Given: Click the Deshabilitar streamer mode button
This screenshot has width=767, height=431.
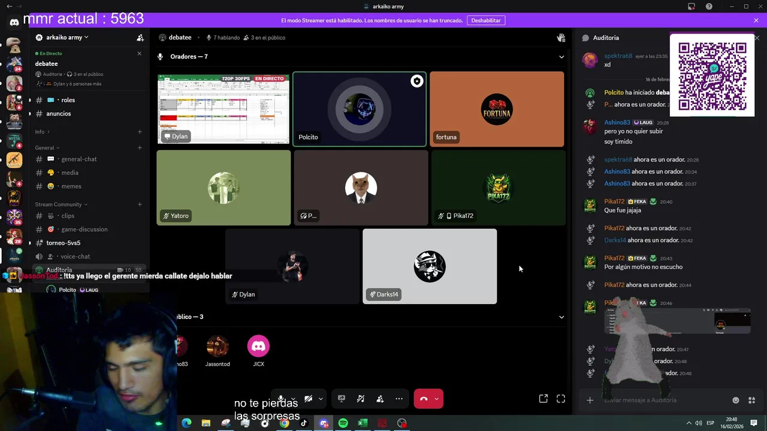Looking at the screenshot, I should [485, 20].
